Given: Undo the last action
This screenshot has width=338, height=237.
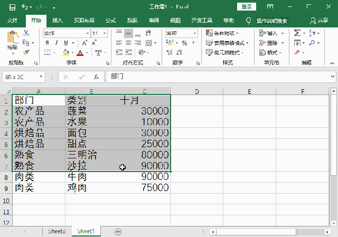Looking at the screenshot, I should pos(25,7).
